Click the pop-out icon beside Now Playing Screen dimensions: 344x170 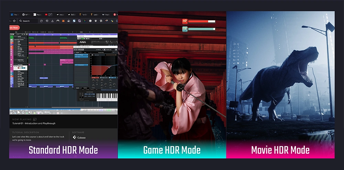pyautogui.click(x=35, y=119)
